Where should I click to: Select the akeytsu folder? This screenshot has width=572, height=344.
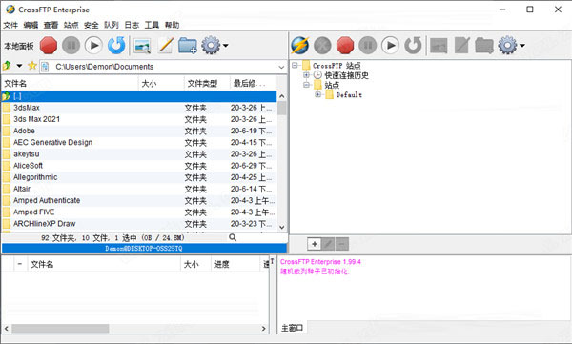[x=139, y=154]
